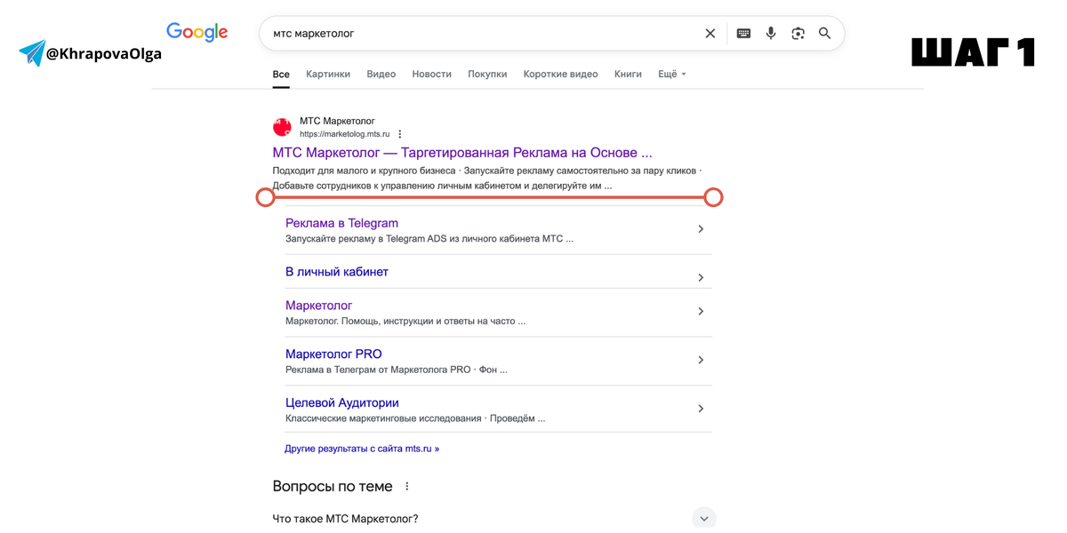Start voice search with microphone icon
1067x533 pixels.
[x=771, y=34]
